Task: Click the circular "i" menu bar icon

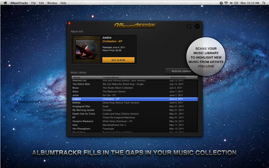Action: [221, 3]
